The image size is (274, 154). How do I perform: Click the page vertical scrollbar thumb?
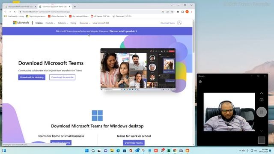pyautogui.click(x=194, y=37)
